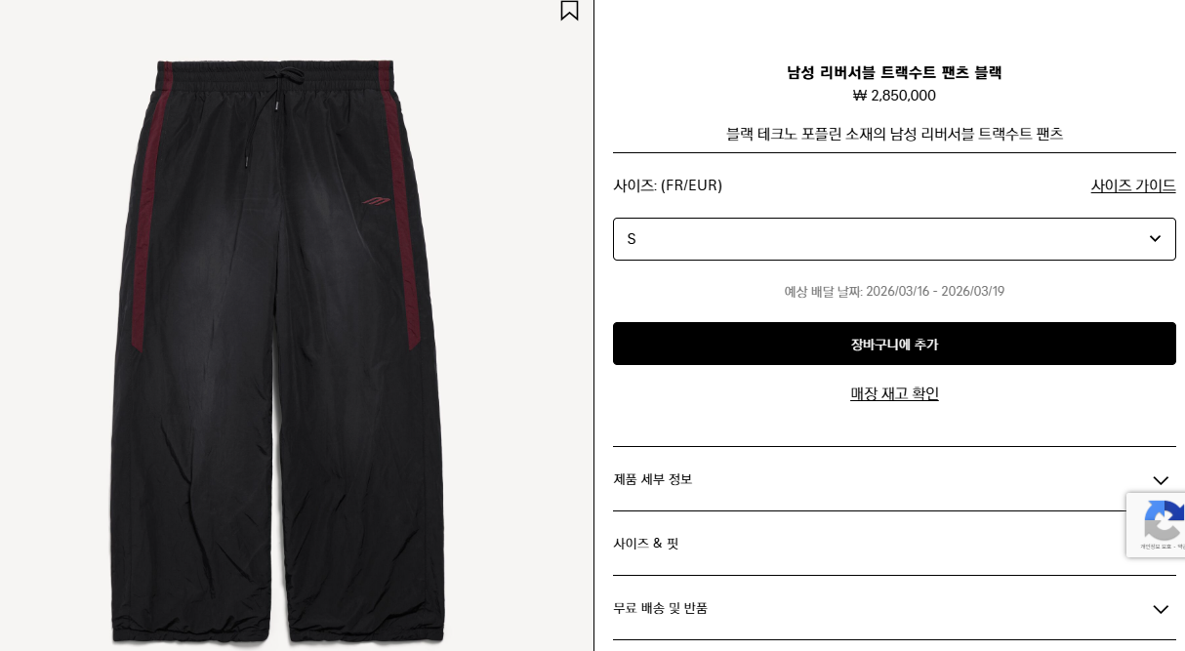Click the 예상 배달 날짜 delivery estimate text
1185x651 pixels.
[x=894, y=291]
